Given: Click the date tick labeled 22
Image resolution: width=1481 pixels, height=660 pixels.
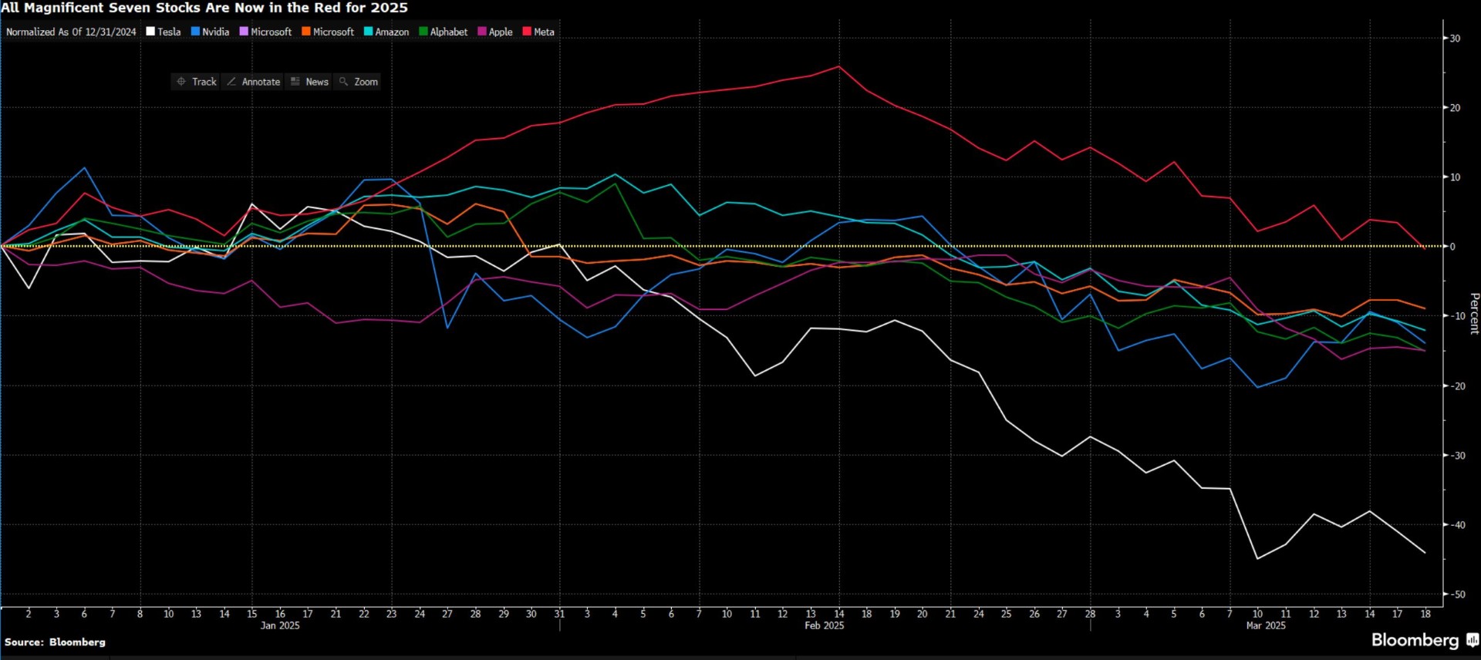Looking at the screenshot, I should pos(364,614).
